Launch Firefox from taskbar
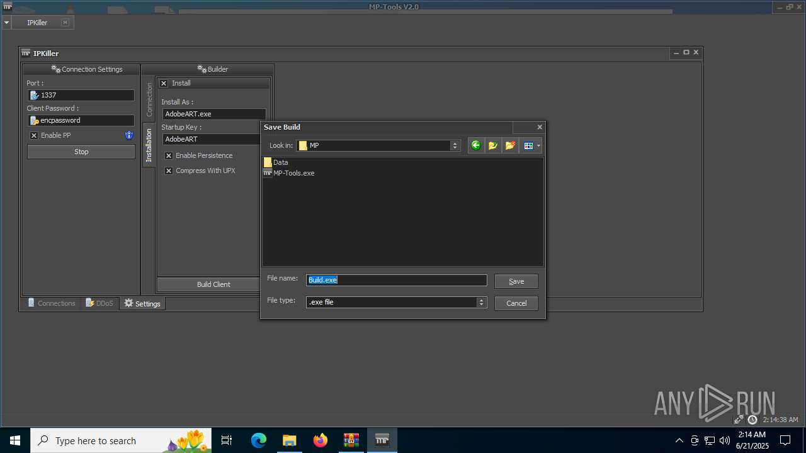Image resolution: width=806 pixels, height=453 pixels. (x=321, y=440)
